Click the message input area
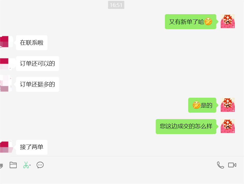This screenshot has height=184, width=244. point(122,177)
